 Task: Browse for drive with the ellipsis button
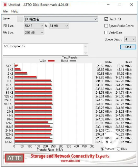(20, 19)
